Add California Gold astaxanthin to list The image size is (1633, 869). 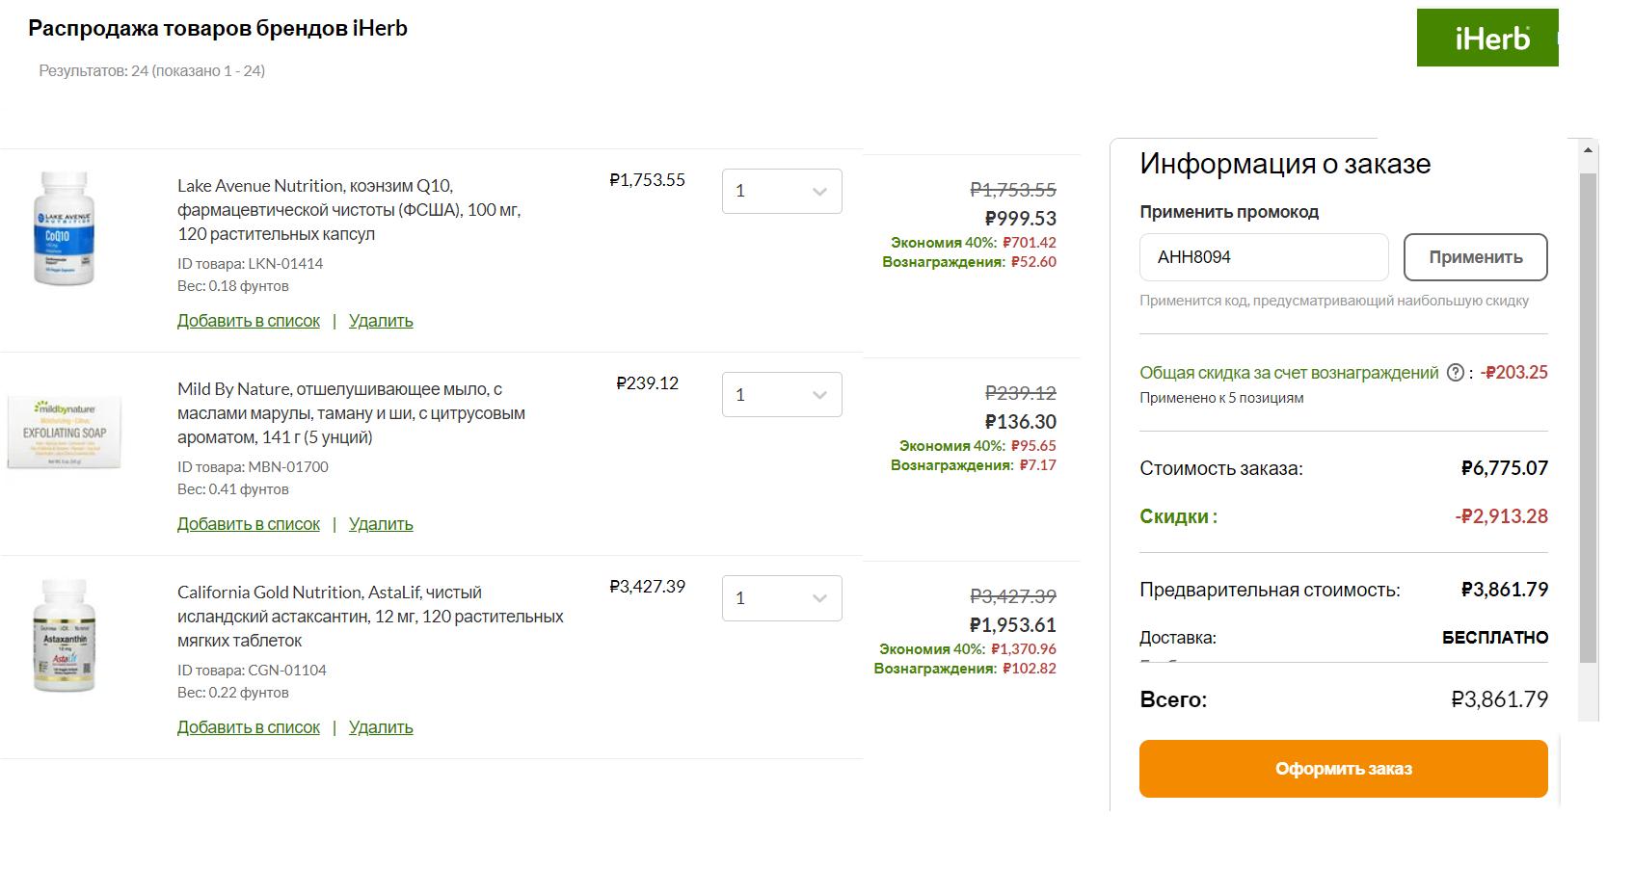[249, 727]
